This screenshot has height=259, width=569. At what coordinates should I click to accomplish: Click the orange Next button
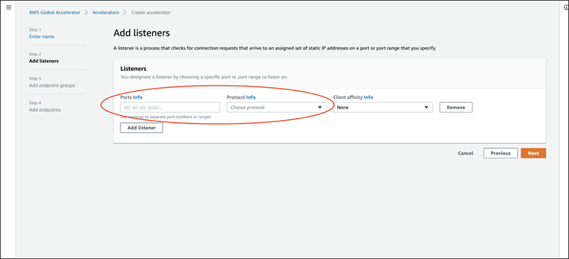[x=533, y=153]
